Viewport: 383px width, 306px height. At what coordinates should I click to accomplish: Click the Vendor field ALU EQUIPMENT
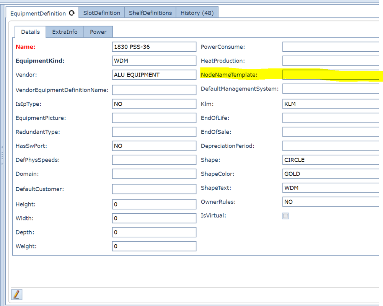(x=154, y=75)
